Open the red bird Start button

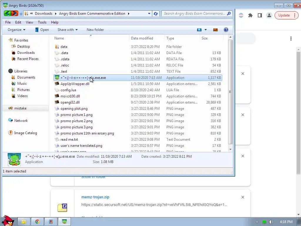7,221
